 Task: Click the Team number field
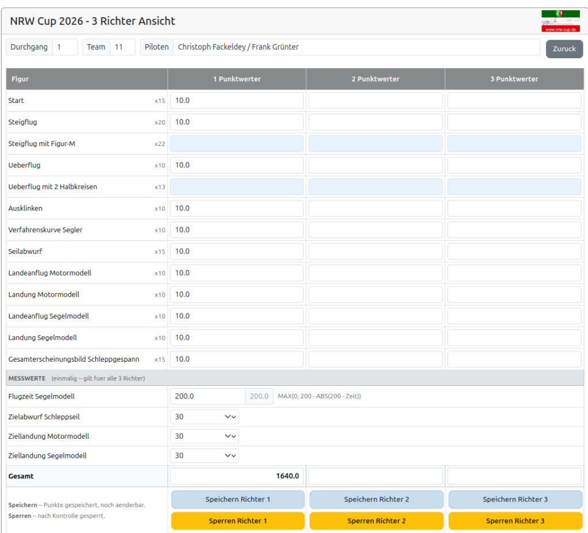122,47
